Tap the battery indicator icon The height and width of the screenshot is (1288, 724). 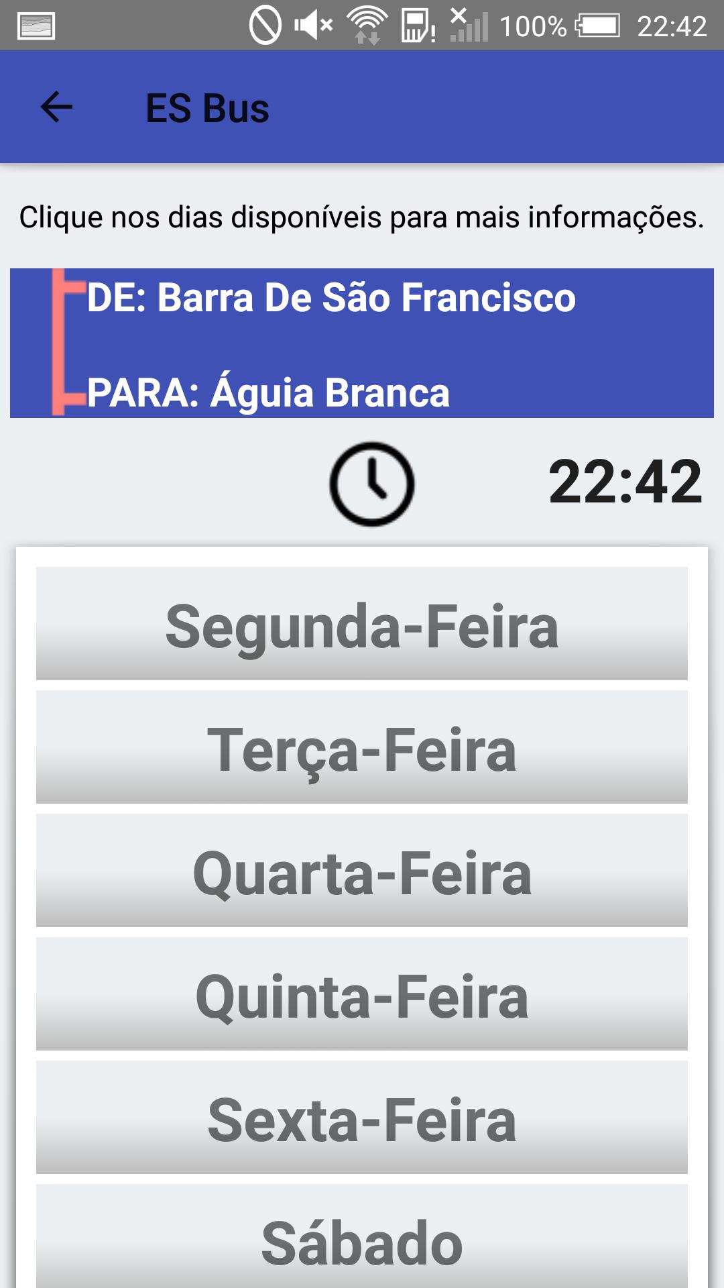pyautogui.click(x=597, y=26)
